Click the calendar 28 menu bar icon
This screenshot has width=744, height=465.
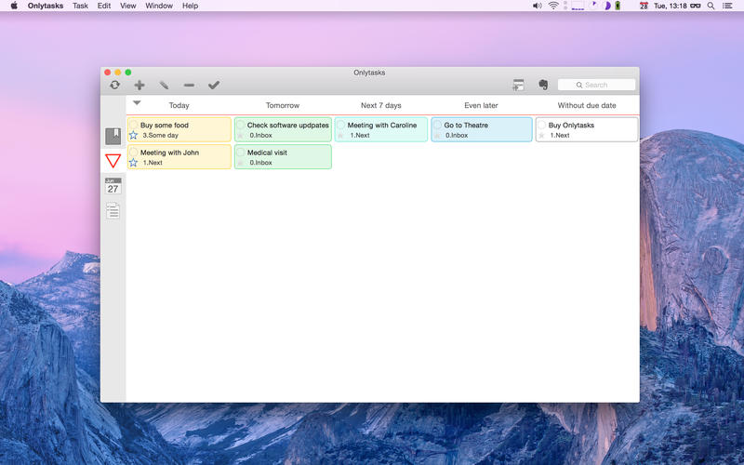coord(644,6)
